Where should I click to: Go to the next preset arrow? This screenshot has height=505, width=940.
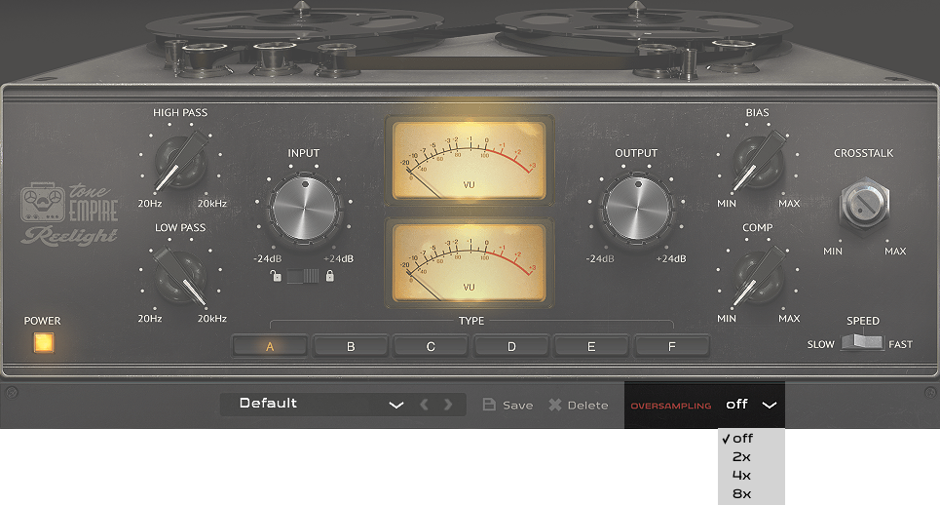coord(448,405)
